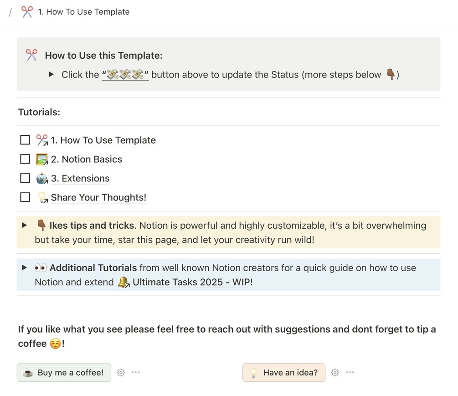The height and width of the screenshot is (396, 458).
Task: Open more options beside Have an idea
Action: (350, 372)
